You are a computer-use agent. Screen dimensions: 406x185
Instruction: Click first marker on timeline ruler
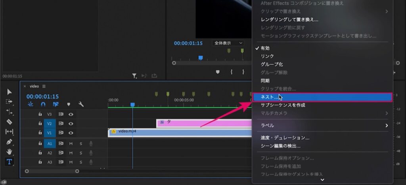pos(156,94)
